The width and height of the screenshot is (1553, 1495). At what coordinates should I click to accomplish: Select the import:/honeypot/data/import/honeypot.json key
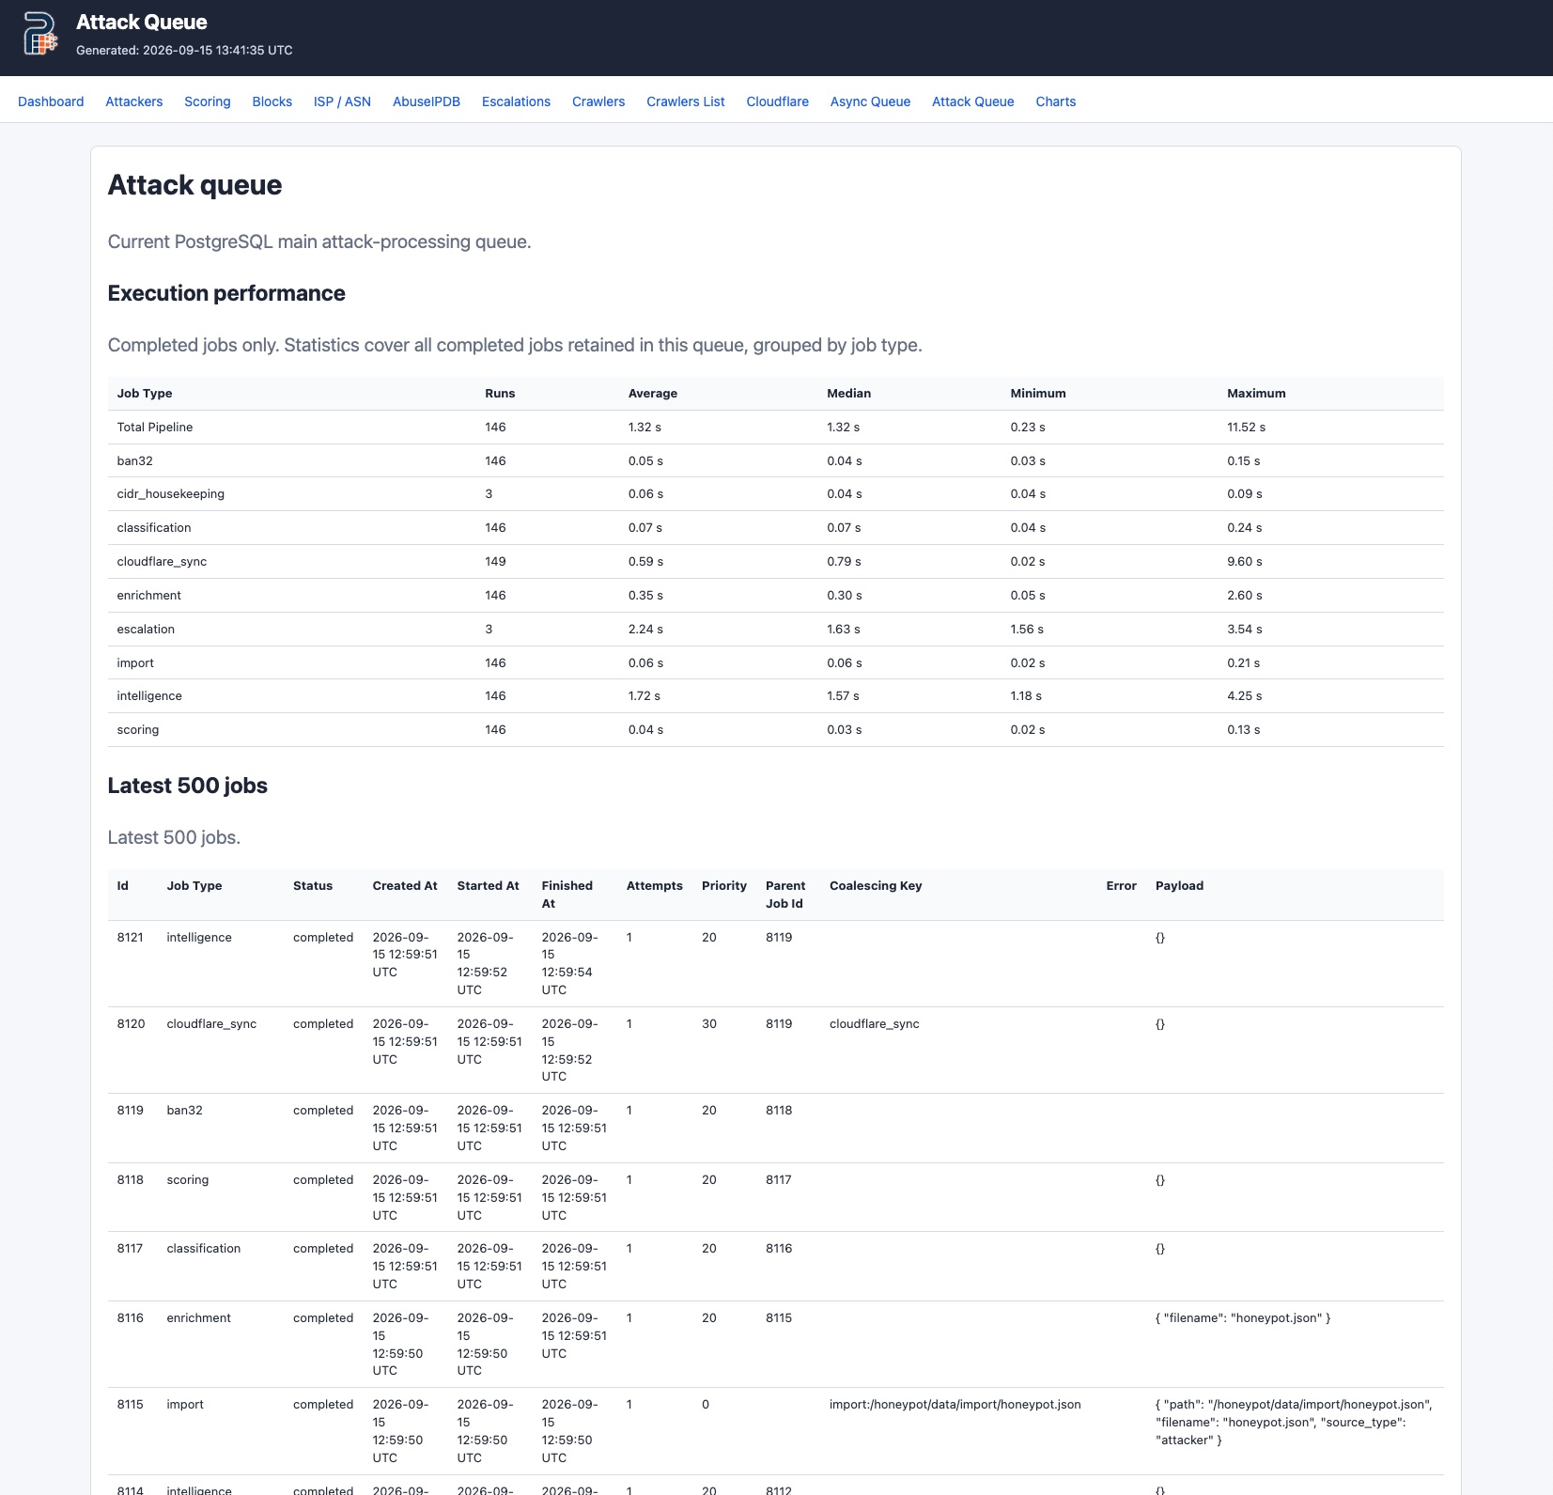(x=955, y=1405)
